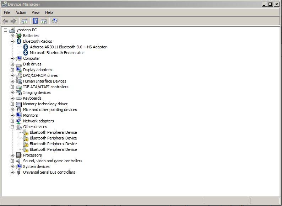
Task: Click the Universal Serial Bus plug icon
Action: (19, 172)
